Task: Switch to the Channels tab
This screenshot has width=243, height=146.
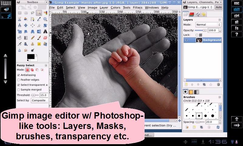Action: pyautogui.click(x=192, y=14)
